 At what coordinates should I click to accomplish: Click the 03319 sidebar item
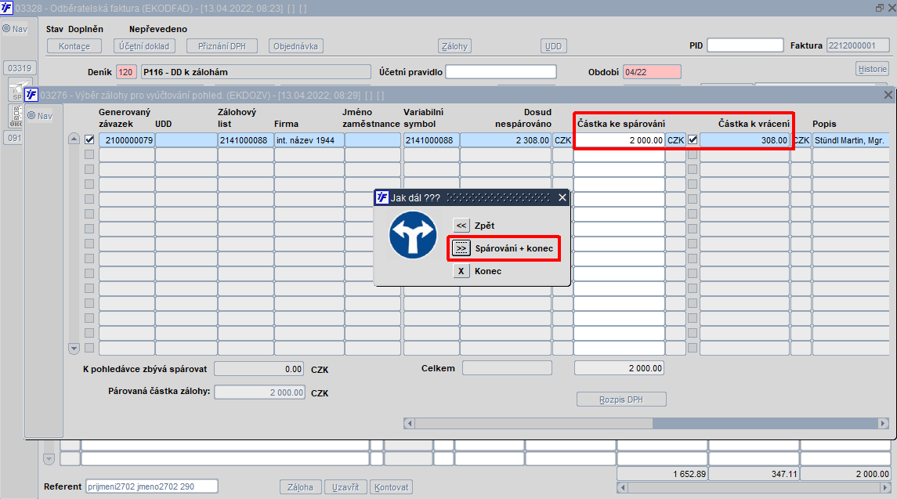[20, 68]
